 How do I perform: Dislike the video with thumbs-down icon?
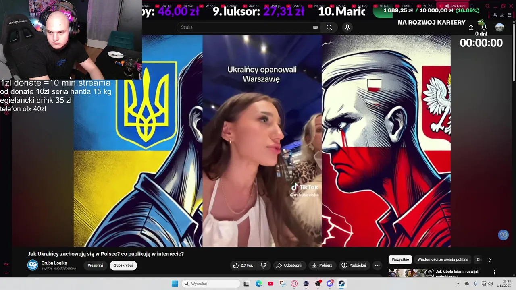[x=264, y=265]
